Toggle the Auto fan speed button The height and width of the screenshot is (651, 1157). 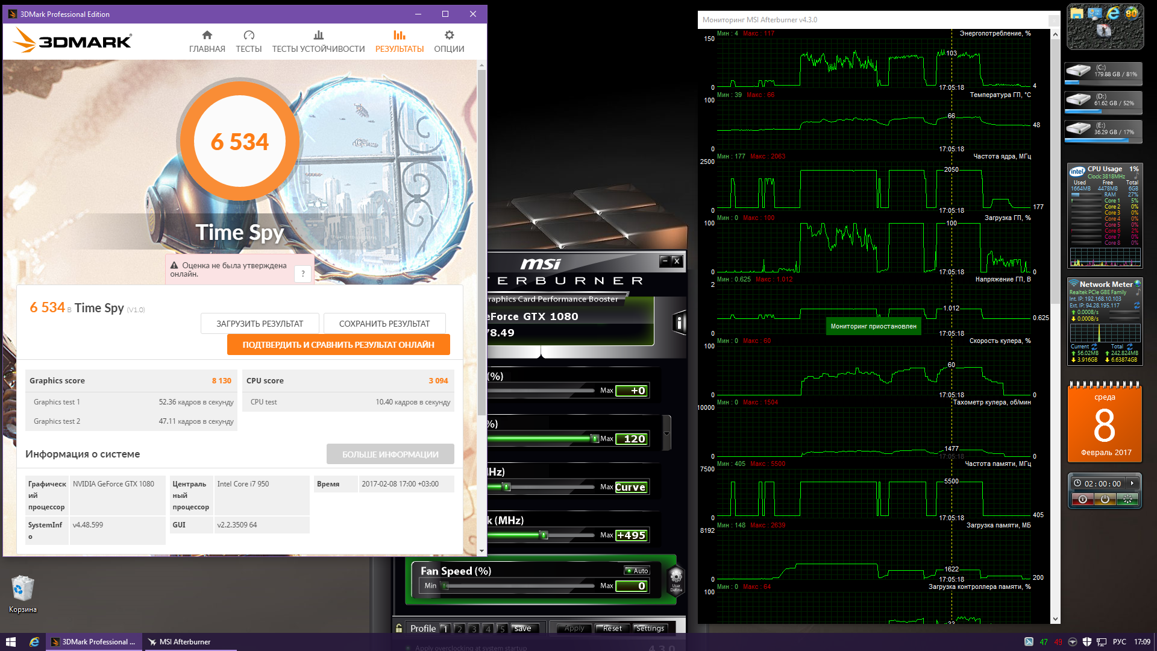tap(637, 571)
